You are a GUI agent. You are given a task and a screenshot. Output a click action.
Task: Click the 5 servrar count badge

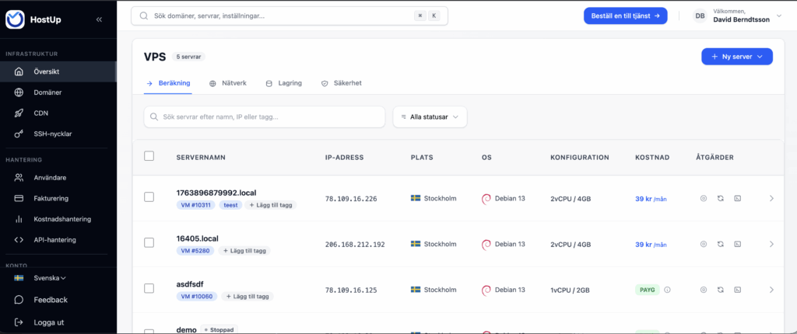pyautogui.click(x=188, y=57)
